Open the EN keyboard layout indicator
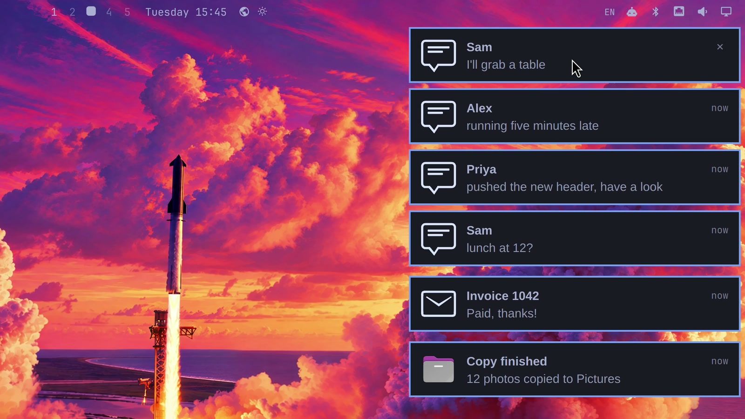The width and height of the screenshot is (745, 419). (x=610, y=12)
